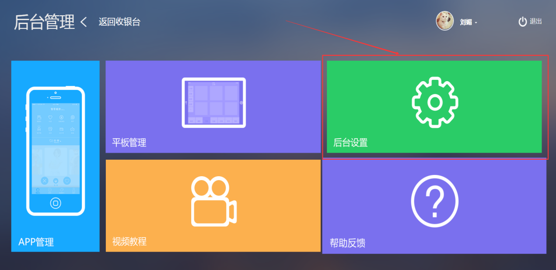The image size is (556, 270).
Task: Open the 平板管理 label
Action: pyautogui.click(x=129, y=143)
